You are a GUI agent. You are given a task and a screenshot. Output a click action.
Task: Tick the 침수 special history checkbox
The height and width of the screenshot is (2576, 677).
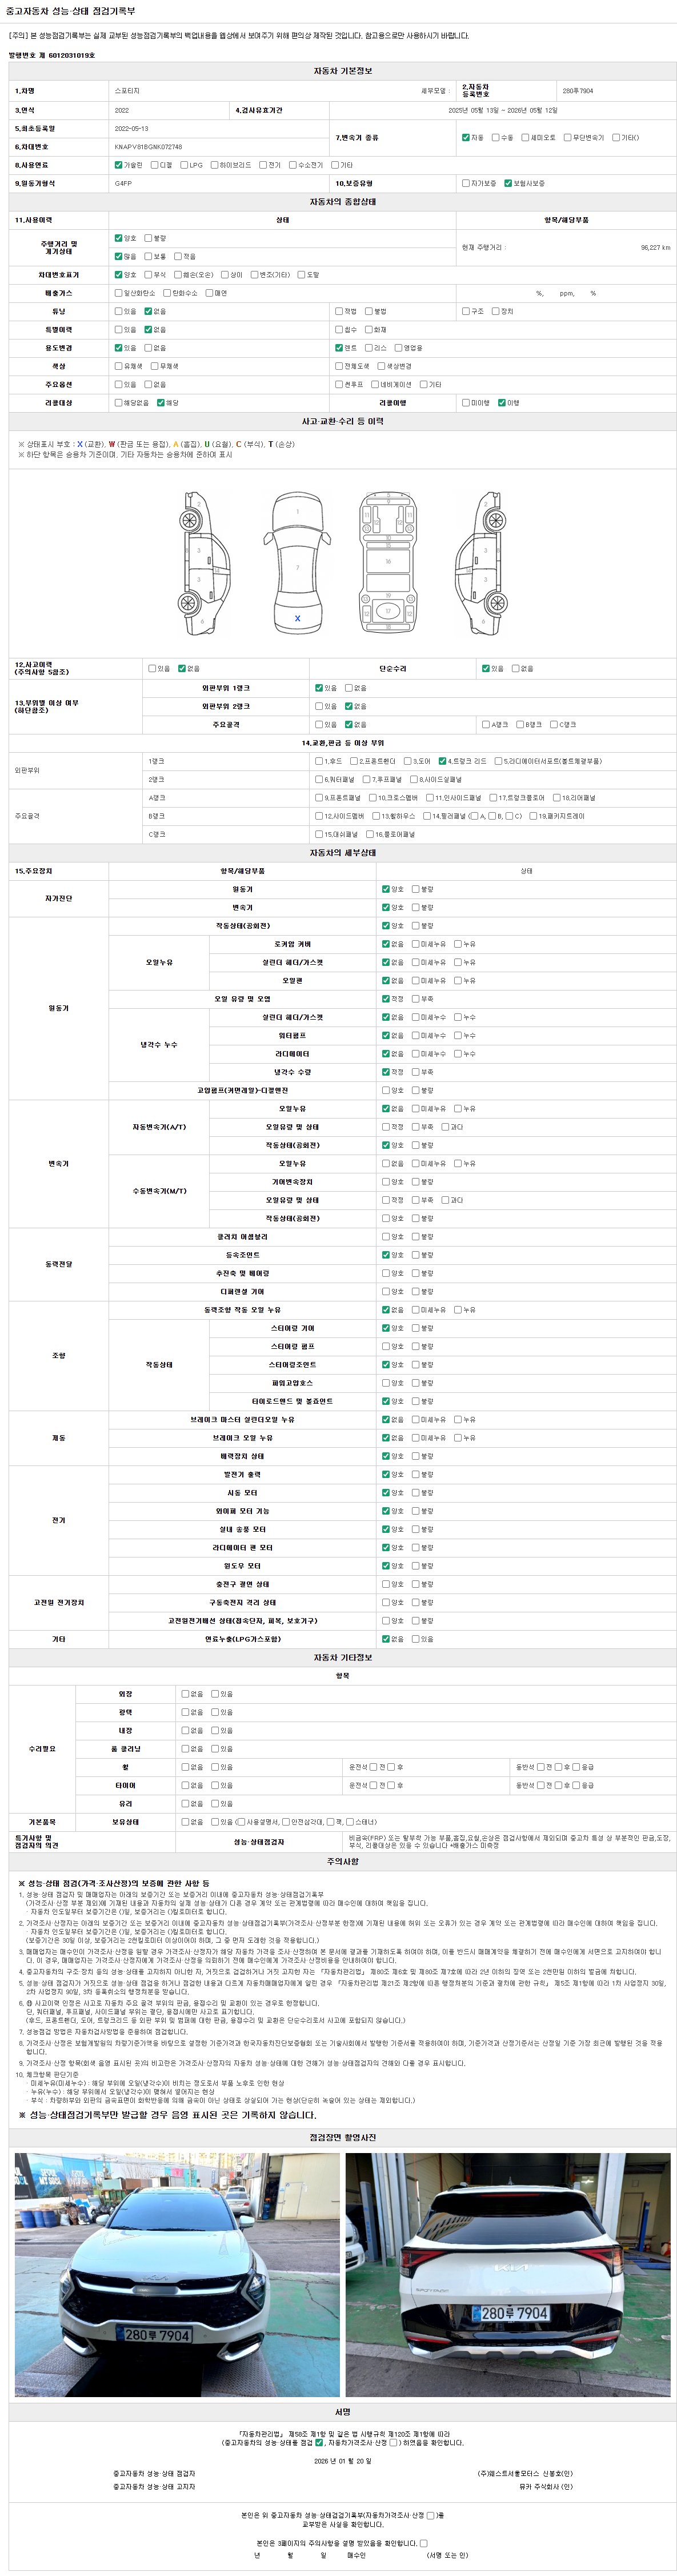click(339, 329)
